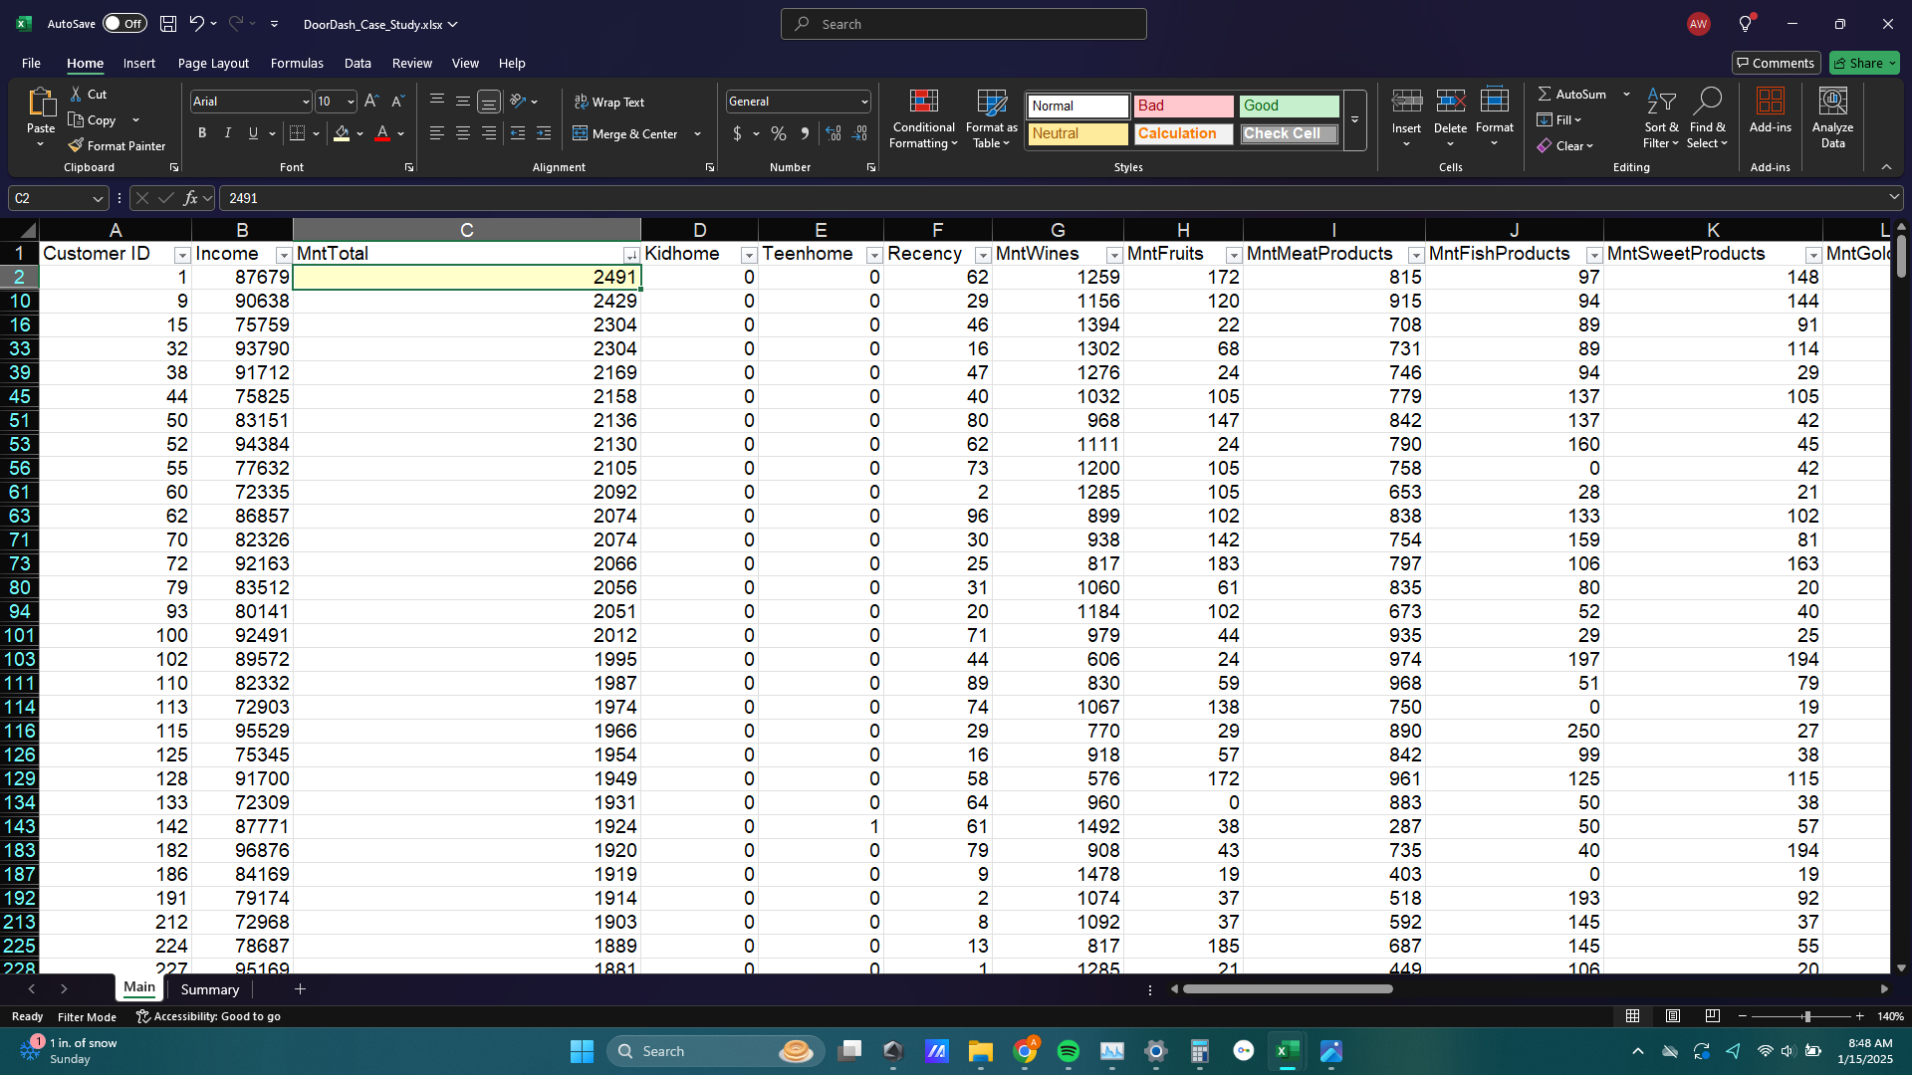Toggle AutoSave switch on
Image resolution: width=1912 pixels, height=1075 pixels.
[124, 24]
